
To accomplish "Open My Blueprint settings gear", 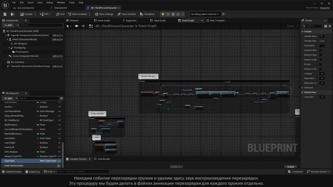I will tap(61, 98).
